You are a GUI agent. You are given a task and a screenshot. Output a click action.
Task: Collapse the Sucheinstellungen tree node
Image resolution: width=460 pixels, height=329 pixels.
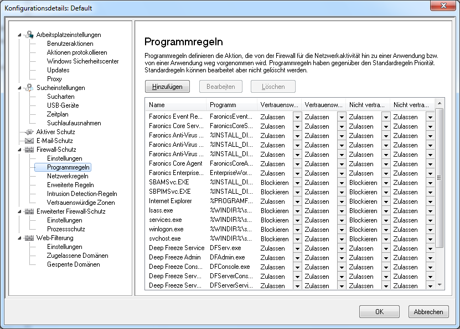point(19,88)
